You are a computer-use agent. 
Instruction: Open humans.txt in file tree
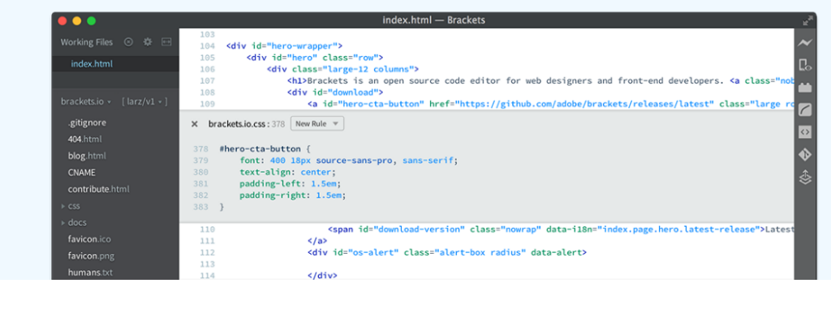pos(90,273)
